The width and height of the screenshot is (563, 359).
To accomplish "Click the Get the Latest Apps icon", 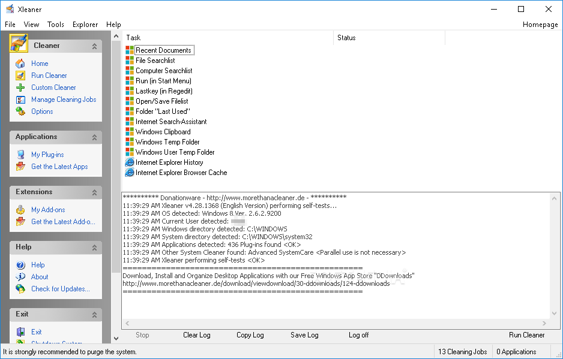I will 20,167.
